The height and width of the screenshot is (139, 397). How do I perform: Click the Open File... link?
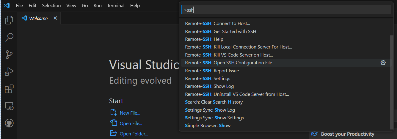(x=131, y=124)
